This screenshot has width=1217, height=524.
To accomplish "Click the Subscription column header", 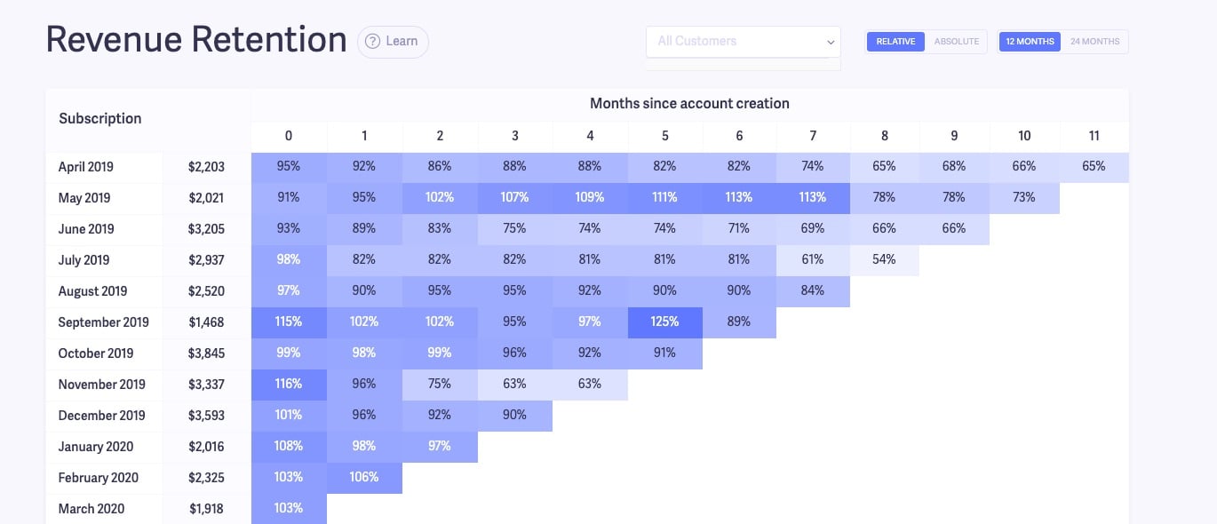I will click(x=99, y=118).
